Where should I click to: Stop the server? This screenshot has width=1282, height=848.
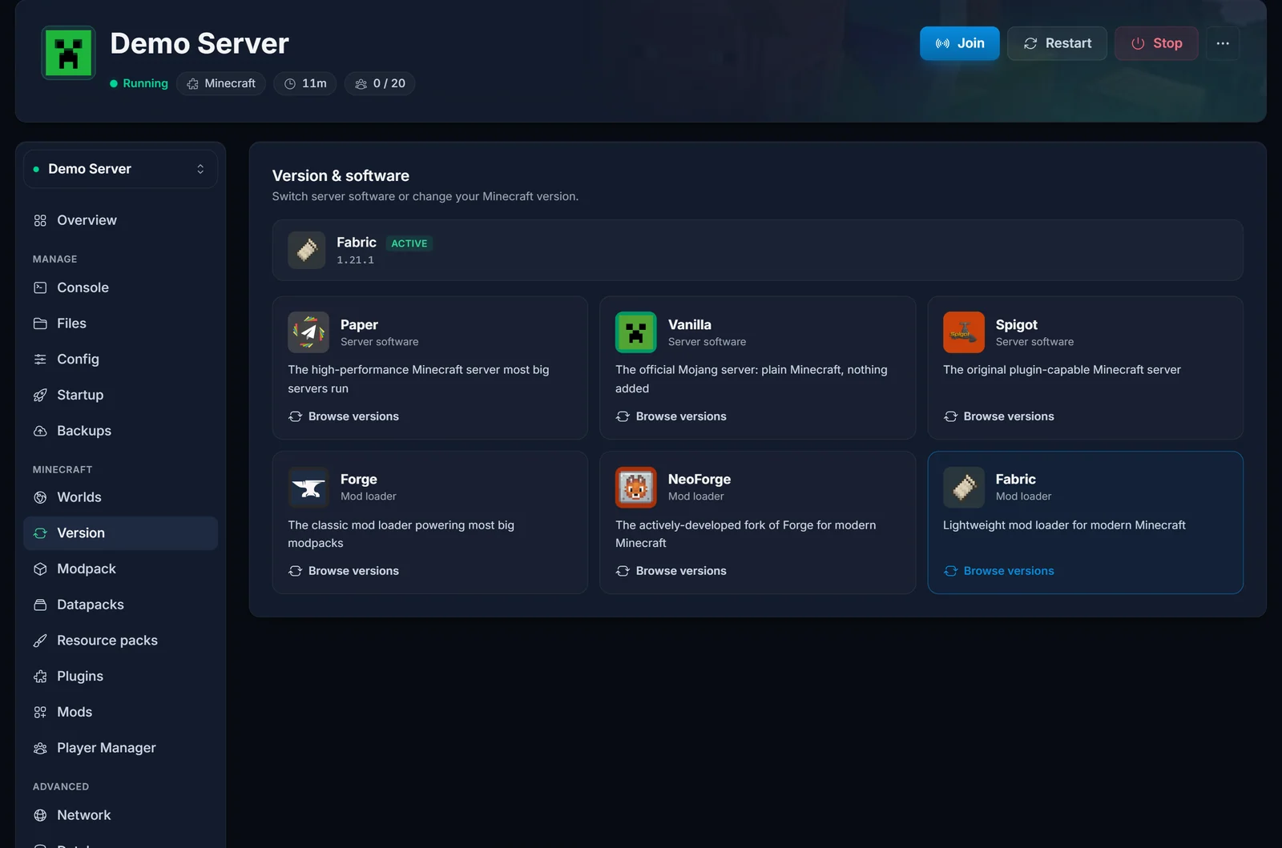[1156, 43]
